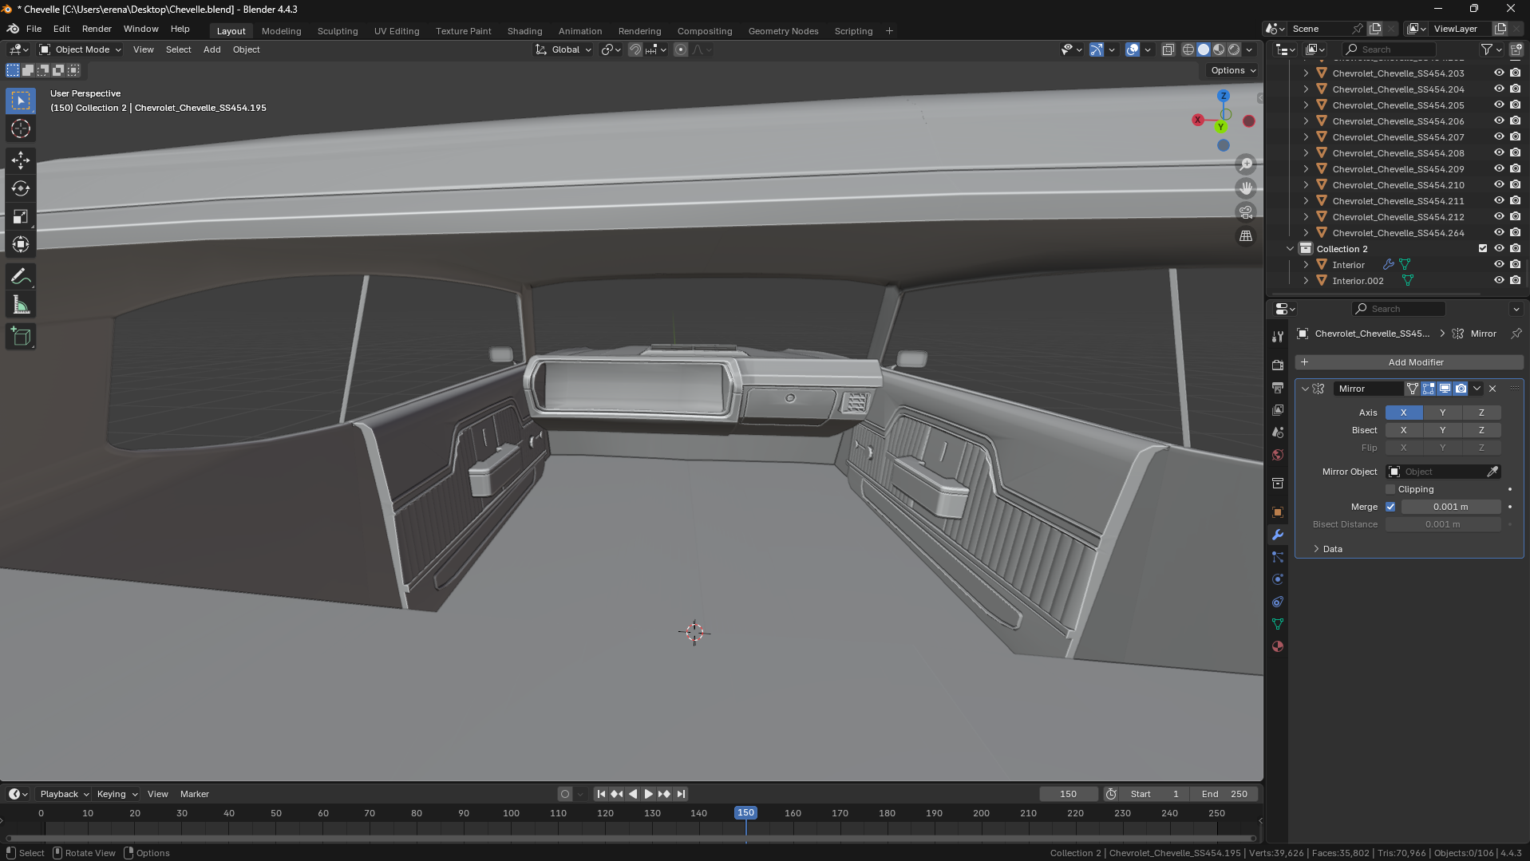Viewport: 1530px width, 861px height.
Task: Open the Physics properties tab
Action: (1278, 579)
